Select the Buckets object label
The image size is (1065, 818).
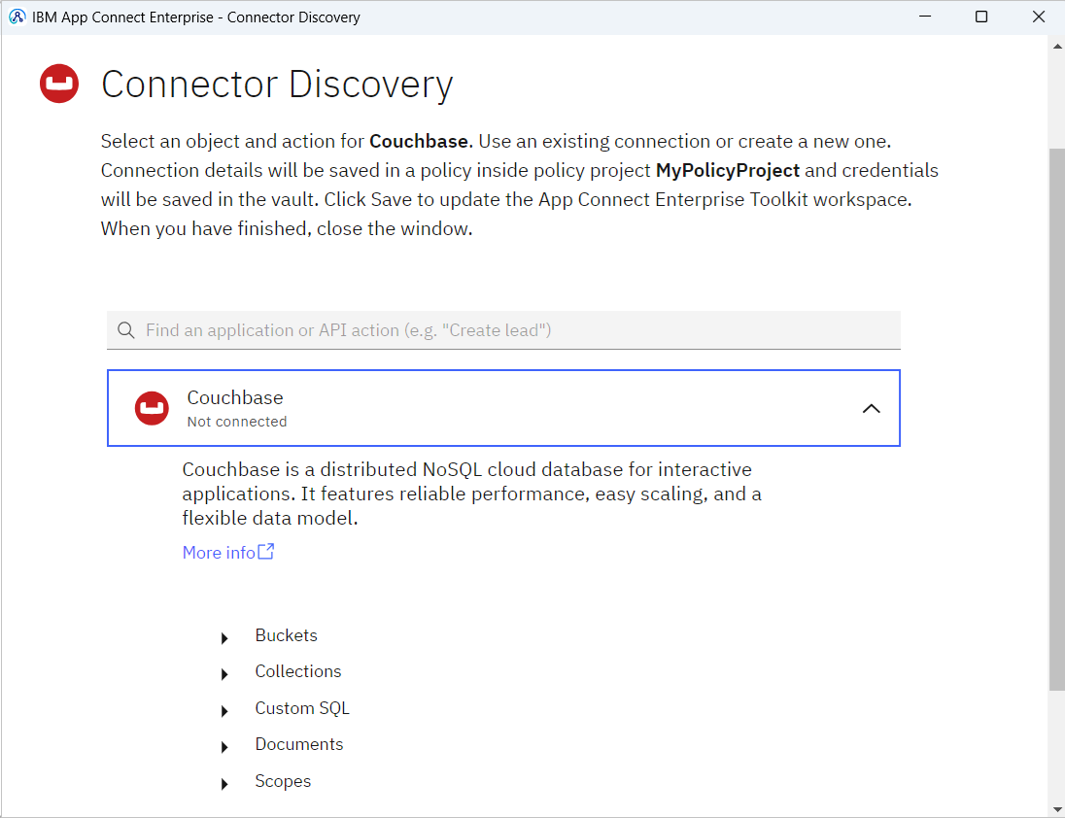pos(286,635)
